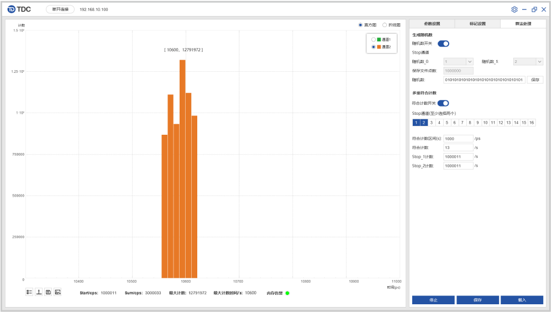Click the orange 通道2 color swatch

(379, 47)
